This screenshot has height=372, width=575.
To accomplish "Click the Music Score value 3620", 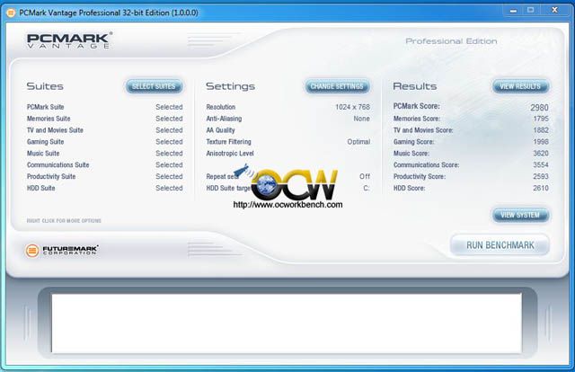I will pos(541,154).
